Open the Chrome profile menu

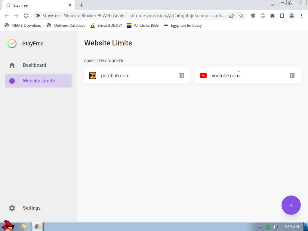point(292,16)
